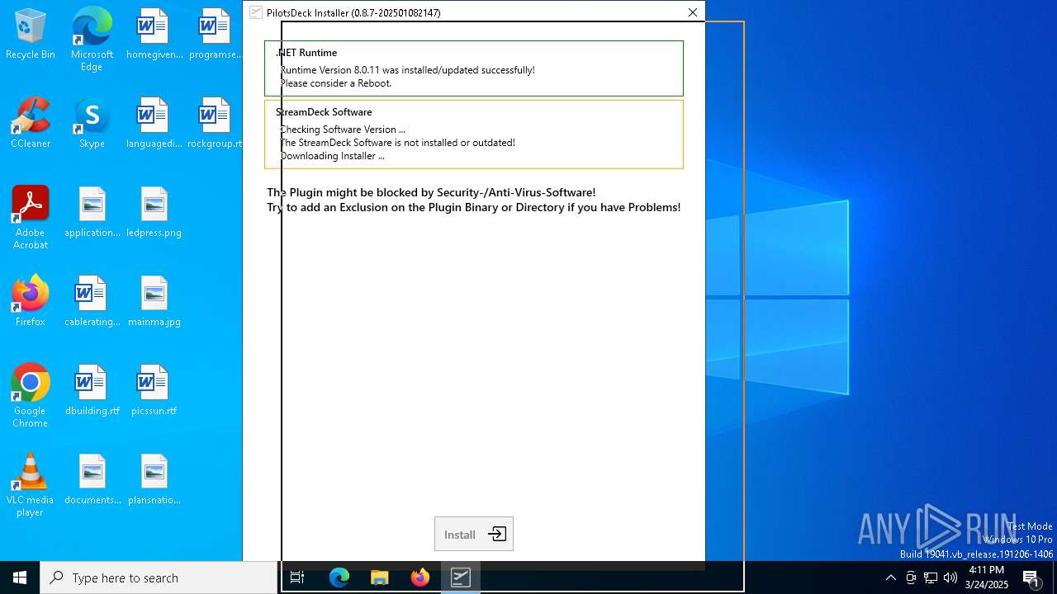Select the programse Word document icon

pos(215,35)
